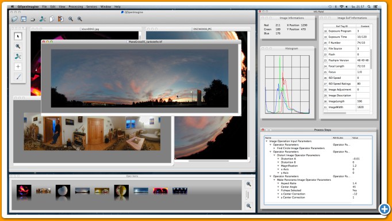
Task: Select the line drawing tool in tool palette
Action: [18, 77]
